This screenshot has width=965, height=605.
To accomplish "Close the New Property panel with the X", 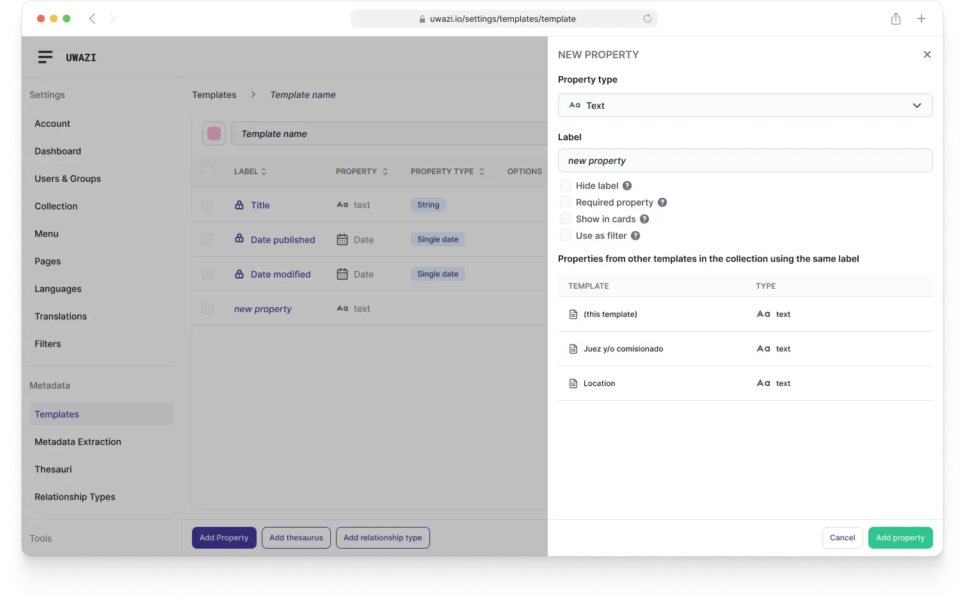I will pyautogui.click(x=927, y=54).
